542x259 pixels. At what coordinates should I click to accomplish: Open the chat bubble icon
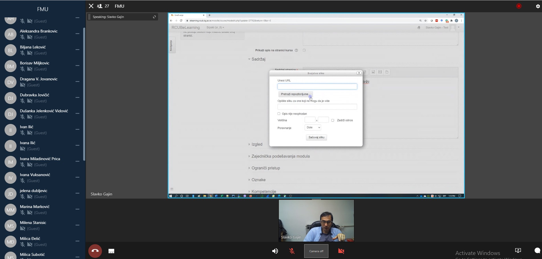537,250
